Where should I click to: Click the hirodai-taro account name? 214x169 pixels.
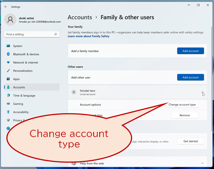87,91
